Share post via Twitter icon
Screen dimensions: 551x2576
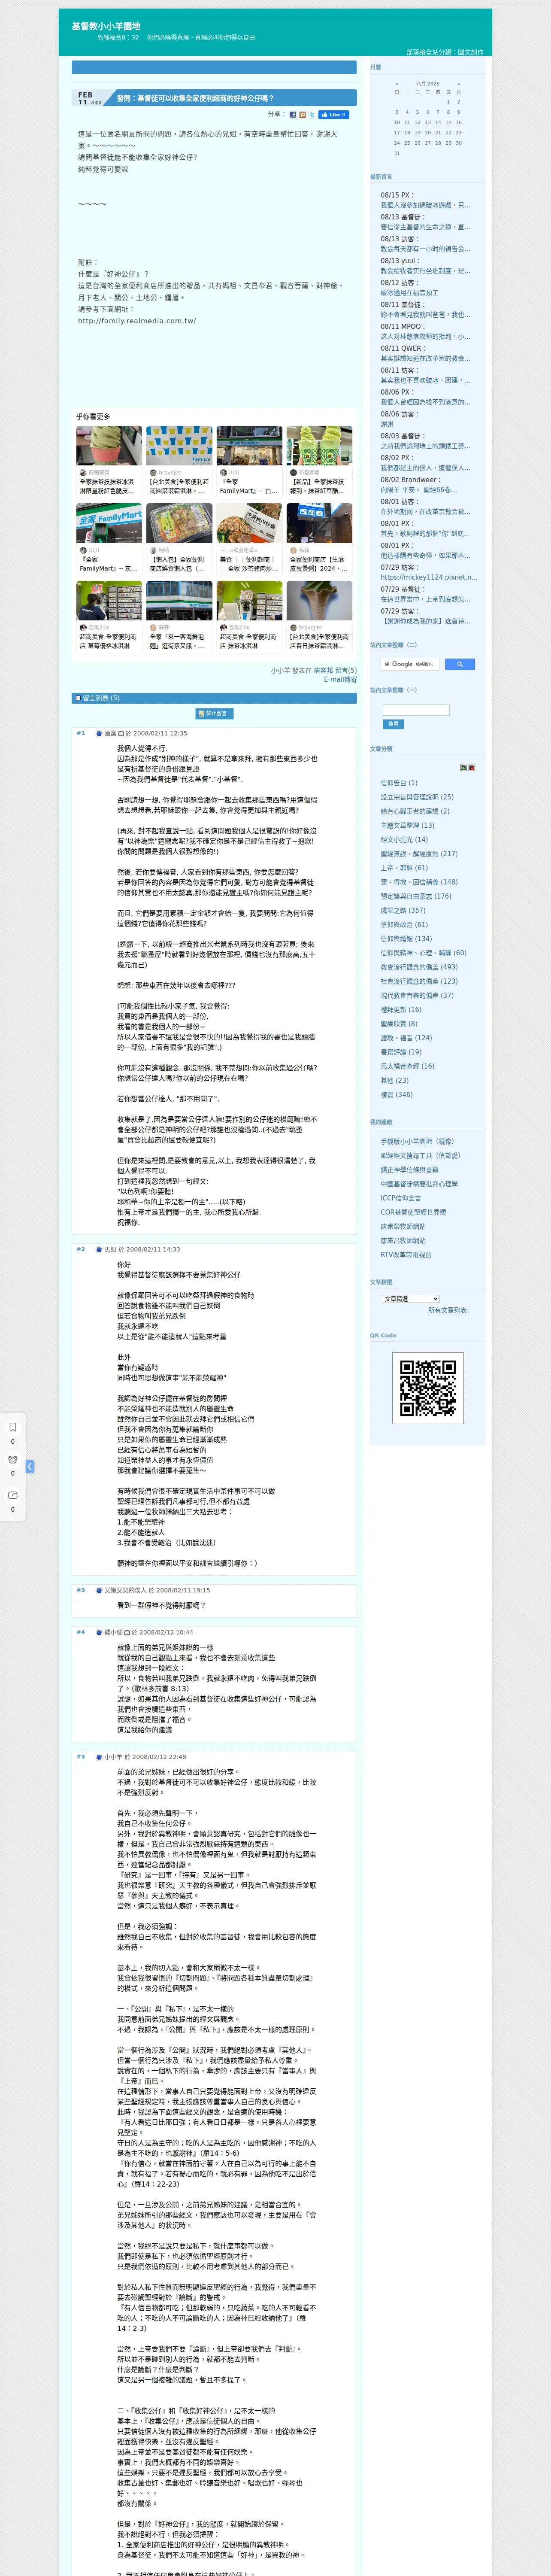[312, 115]
